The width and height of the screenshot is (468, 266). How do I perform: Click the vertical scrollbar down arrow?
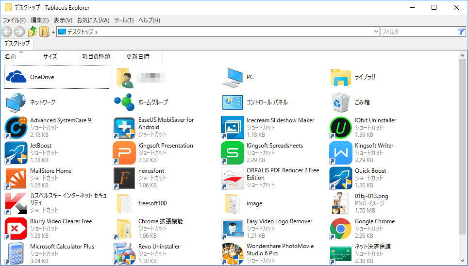click(462, 261)
